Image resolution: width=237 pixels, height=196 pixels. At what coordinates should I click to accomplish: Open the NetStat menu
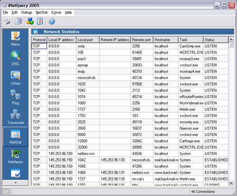[x=42, y=12]
